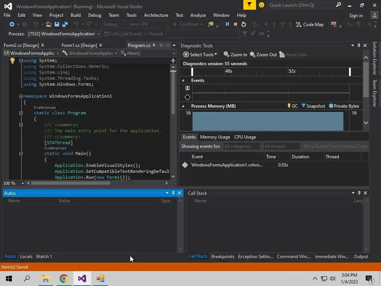Pause debugging with Break All button
The width and height of the screenshot is (381, 286).
pos(227,24)
